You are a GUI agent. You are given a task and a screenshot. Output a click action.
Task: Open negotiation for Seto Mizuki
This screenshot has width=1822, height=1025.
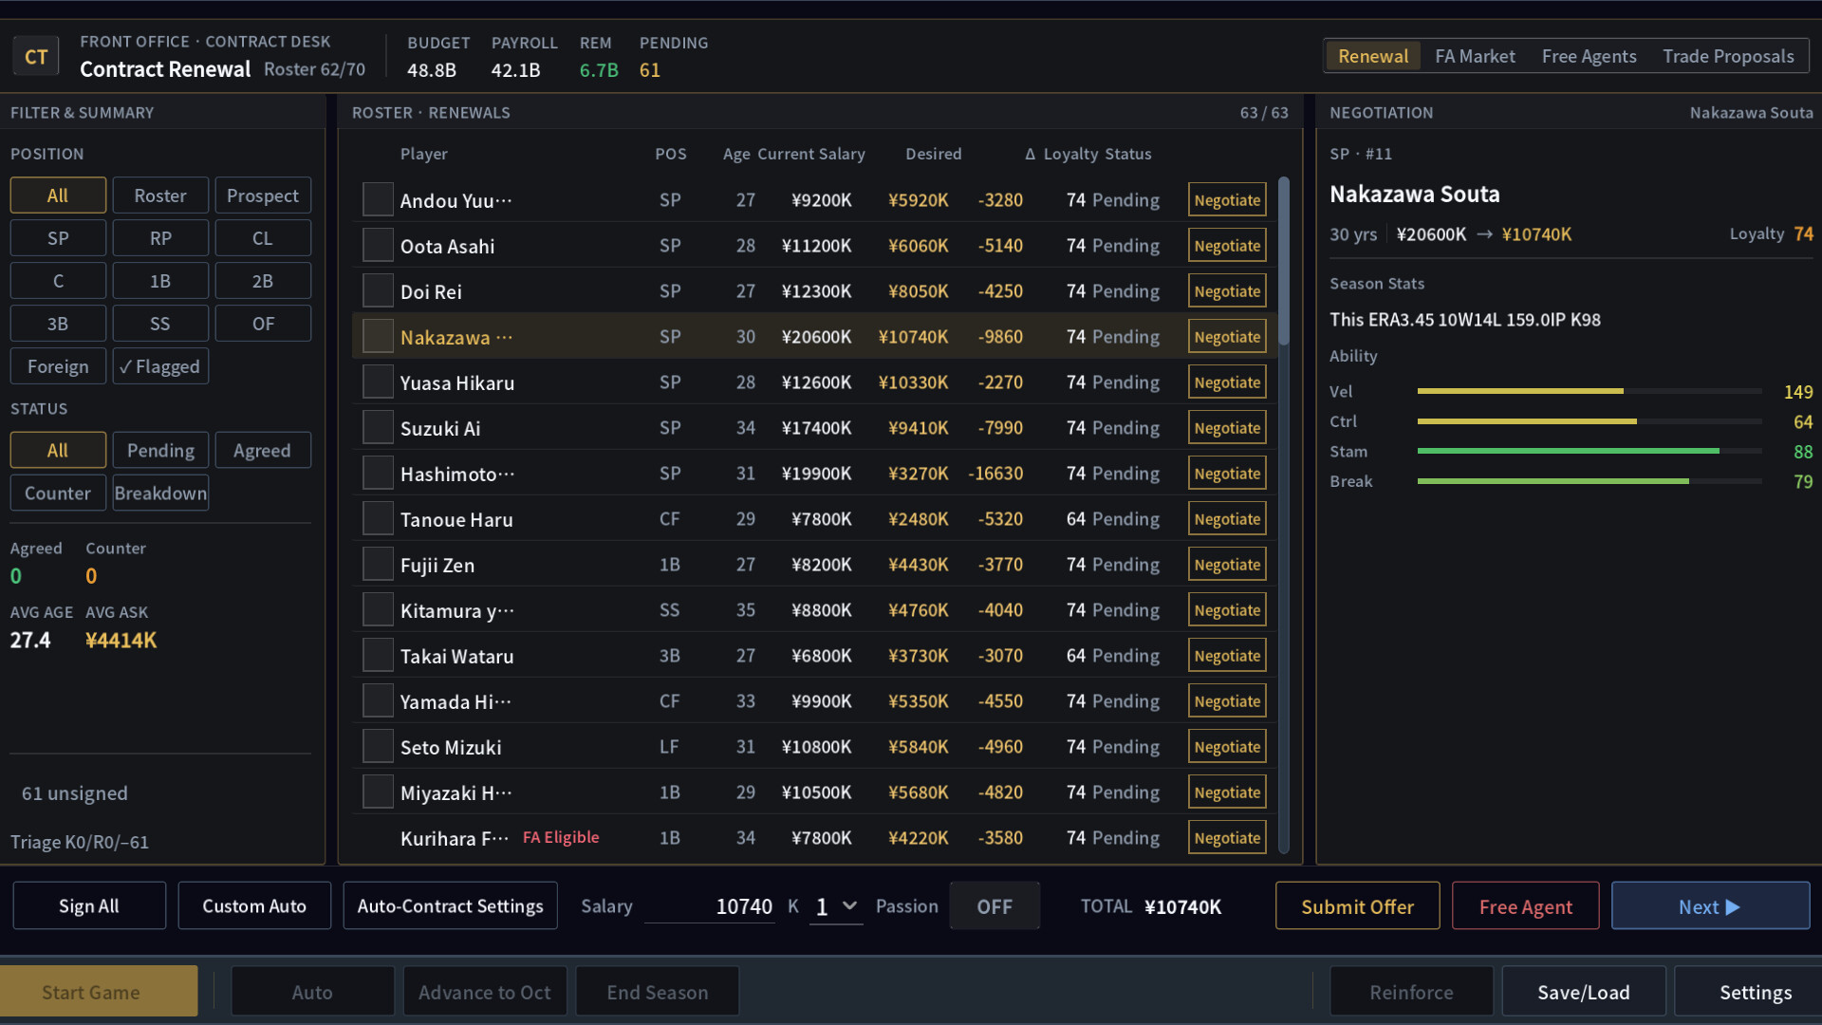1227,747
